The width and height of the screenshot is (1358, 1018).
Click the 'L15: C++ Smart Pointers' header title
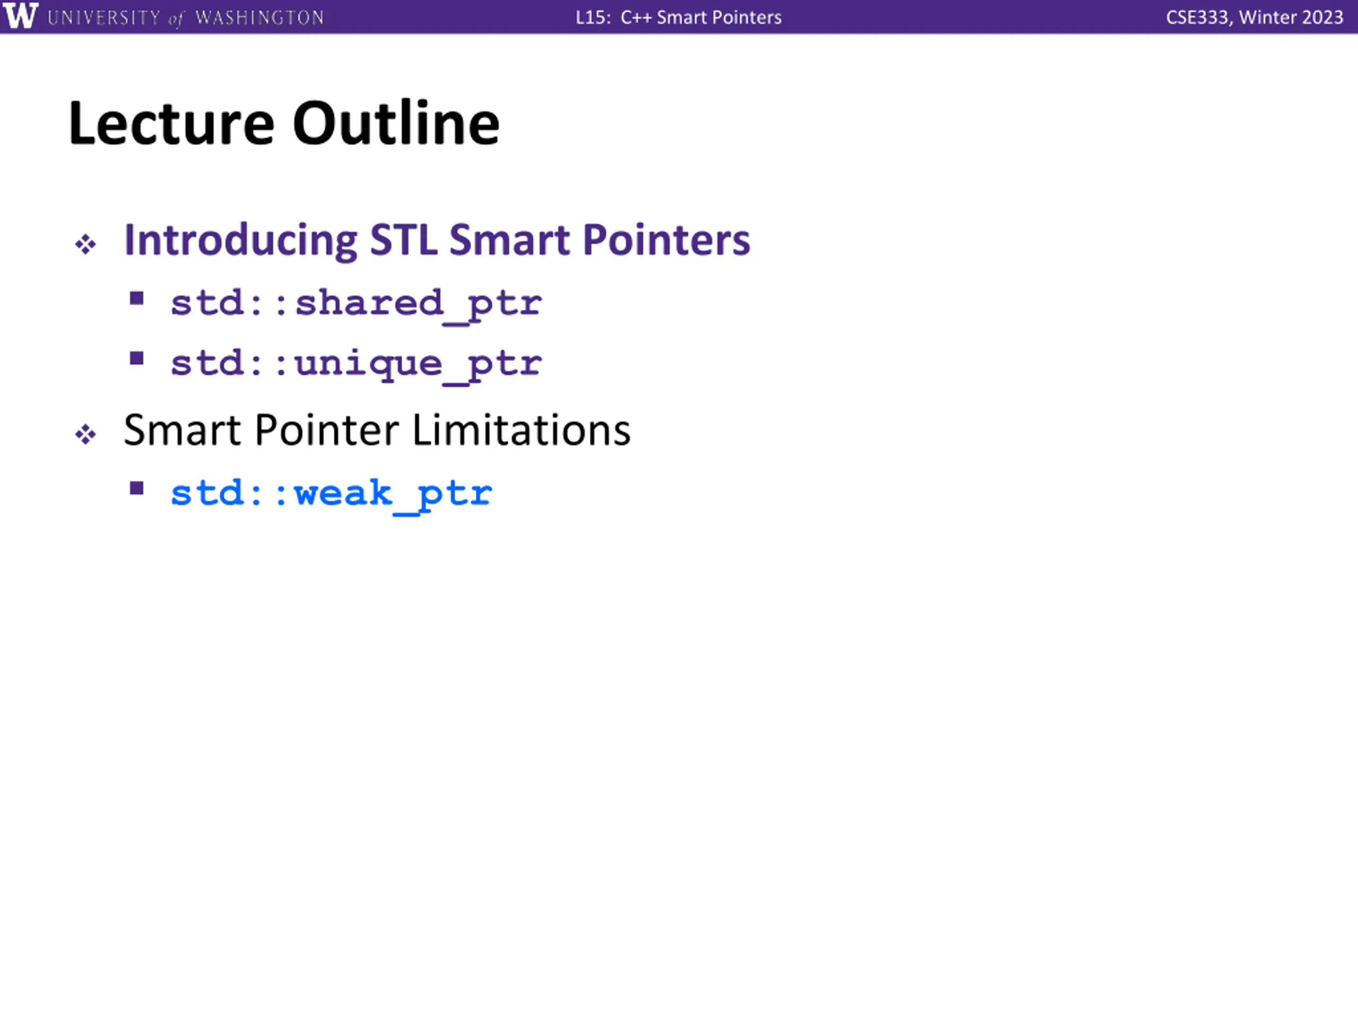pyautogui.click(x=678, y=17)
